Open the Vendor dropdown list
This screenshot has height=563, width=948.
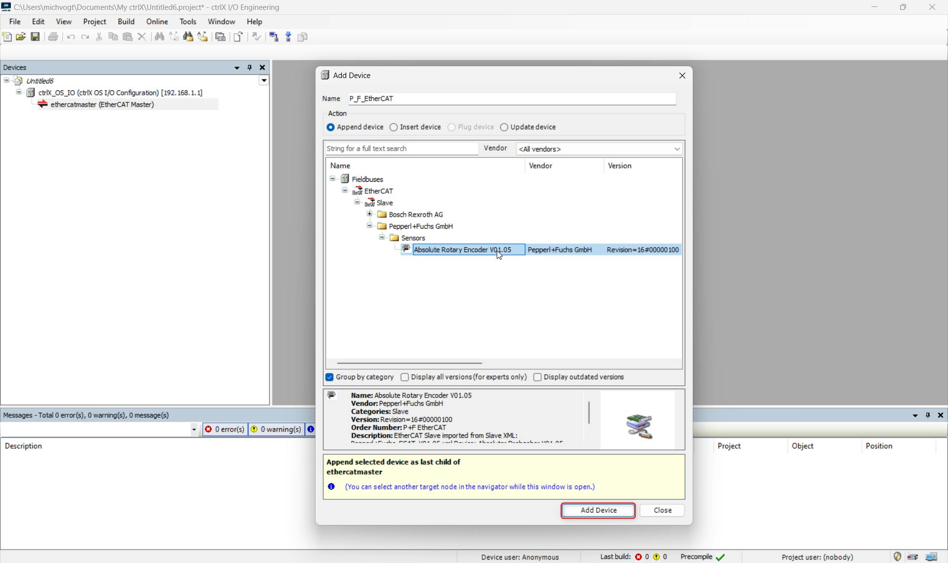(676, 149)
